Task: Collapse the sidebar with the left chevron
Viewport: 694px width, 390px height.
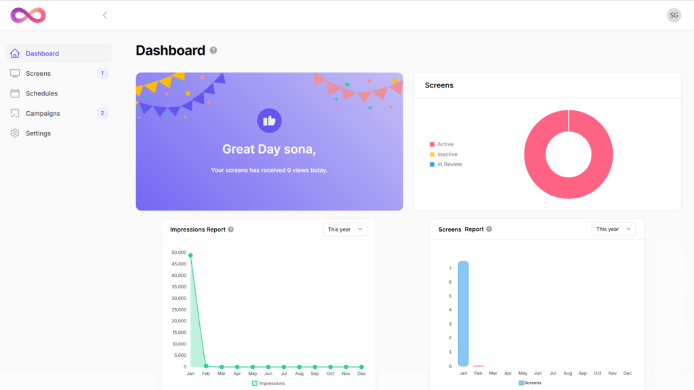Action: 105,15
